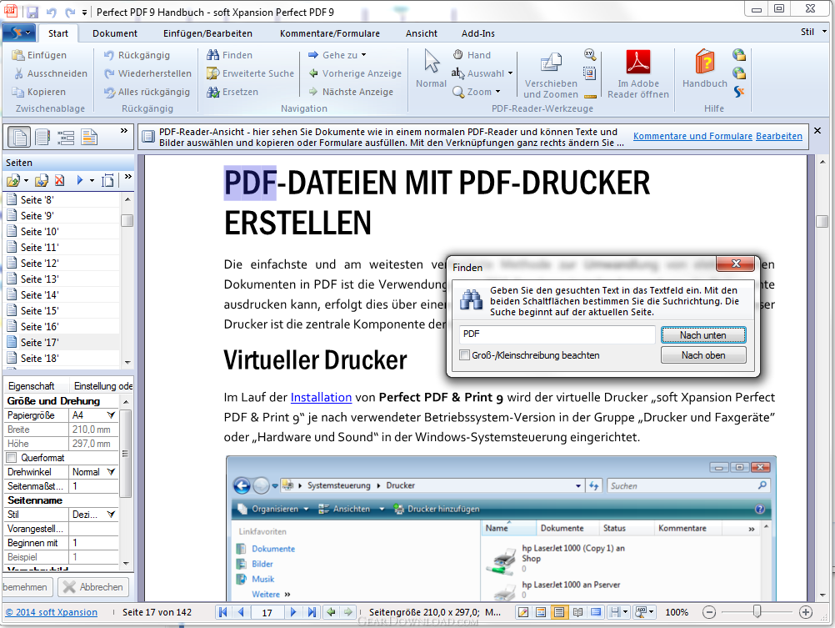
Task: Open the Zoom tool dropdown
Action: (497, 92)
